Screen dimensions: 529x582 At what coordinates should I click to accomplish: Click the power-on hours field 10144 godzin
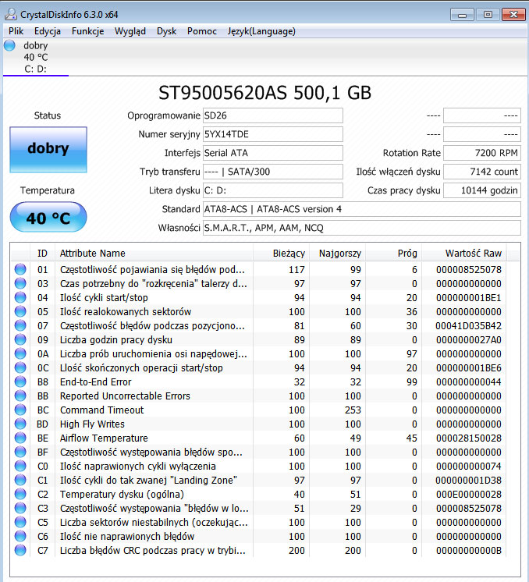(x=482, y=190)
